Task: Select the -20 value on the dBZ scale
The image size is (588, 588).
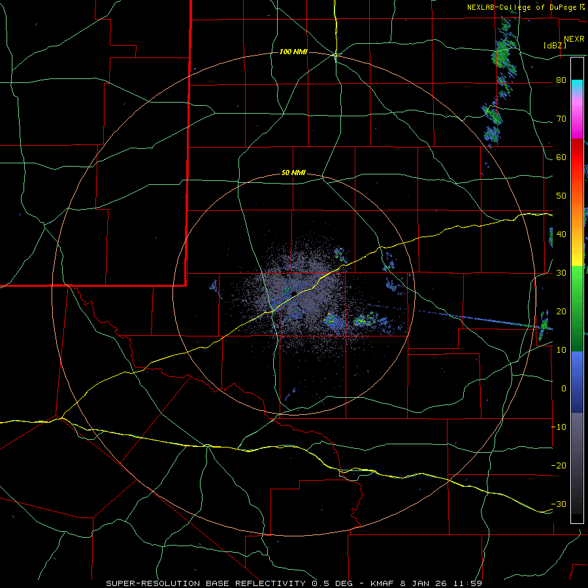Action: (x=559, y=465)
